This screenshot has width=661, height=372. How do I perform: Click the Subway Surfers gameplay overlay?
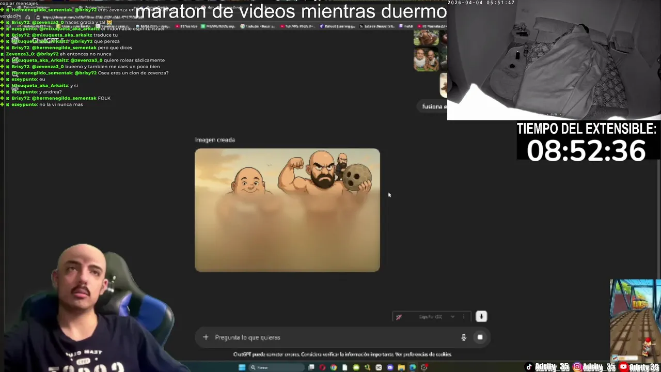635,321
